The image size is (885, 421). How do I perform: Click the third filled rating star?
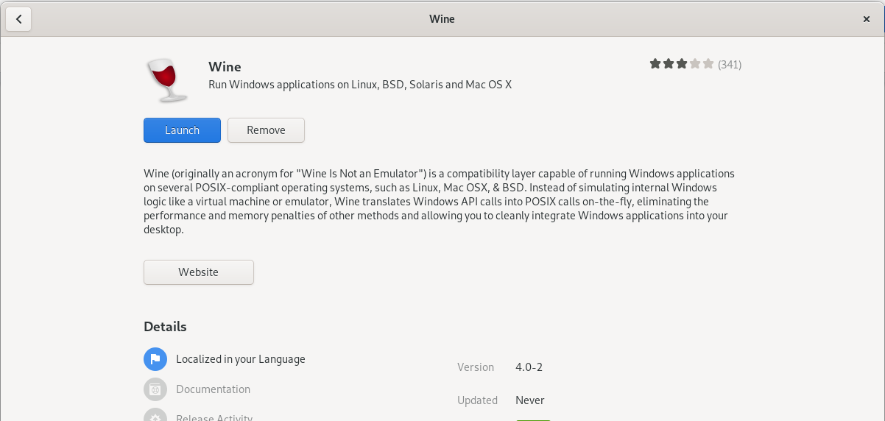tap(682, 64)
